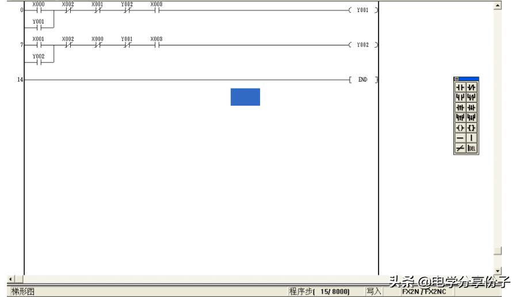Select the parallel normally open contact tool
This screenshot has width=519, height=297.
coord(460,97)
